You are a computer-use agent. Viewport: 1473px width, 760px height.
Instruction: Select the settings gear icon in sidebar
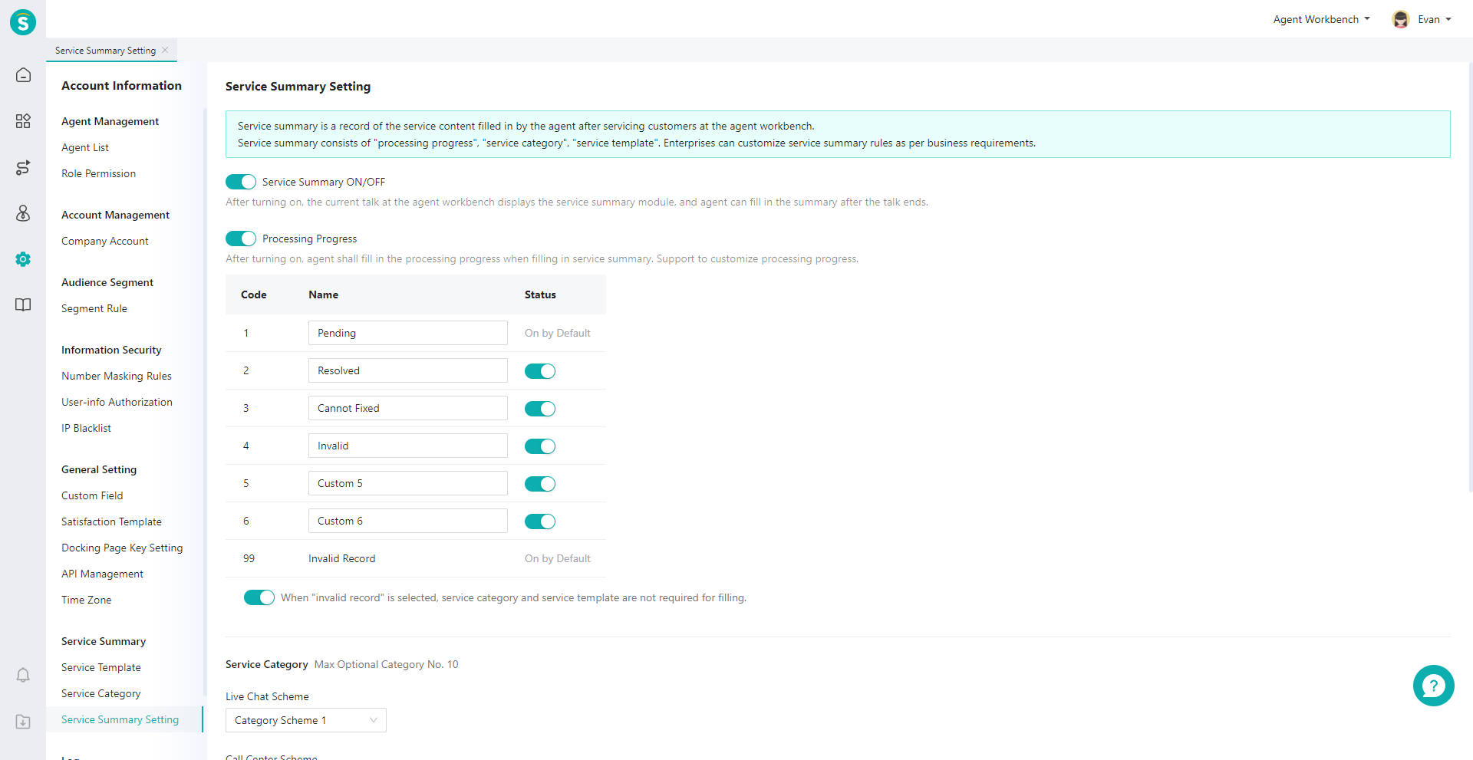tap(23, 259)
